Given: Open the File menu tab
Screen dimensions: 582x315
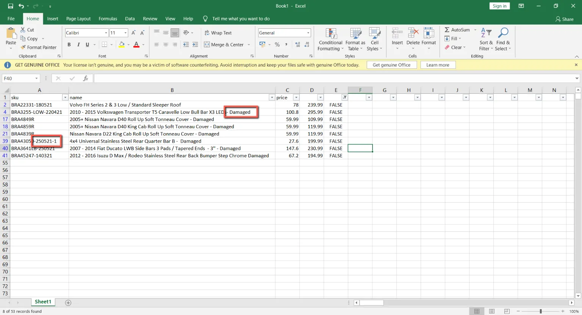Looking at the screenshot, I should [11, 19].
